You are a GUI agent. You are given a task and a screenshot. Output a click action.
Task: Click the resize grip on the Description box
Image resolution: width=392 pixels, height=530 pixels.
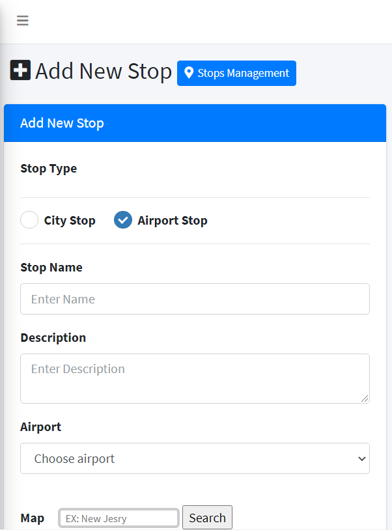point(365,398)
